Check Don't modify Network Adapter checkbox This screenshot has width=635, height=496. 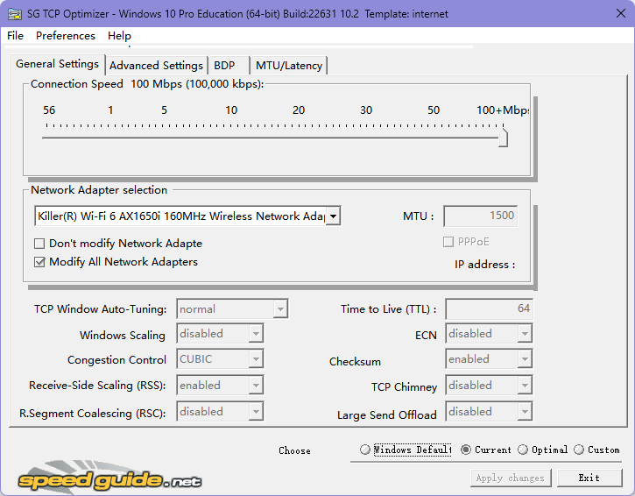click(39, 244)
